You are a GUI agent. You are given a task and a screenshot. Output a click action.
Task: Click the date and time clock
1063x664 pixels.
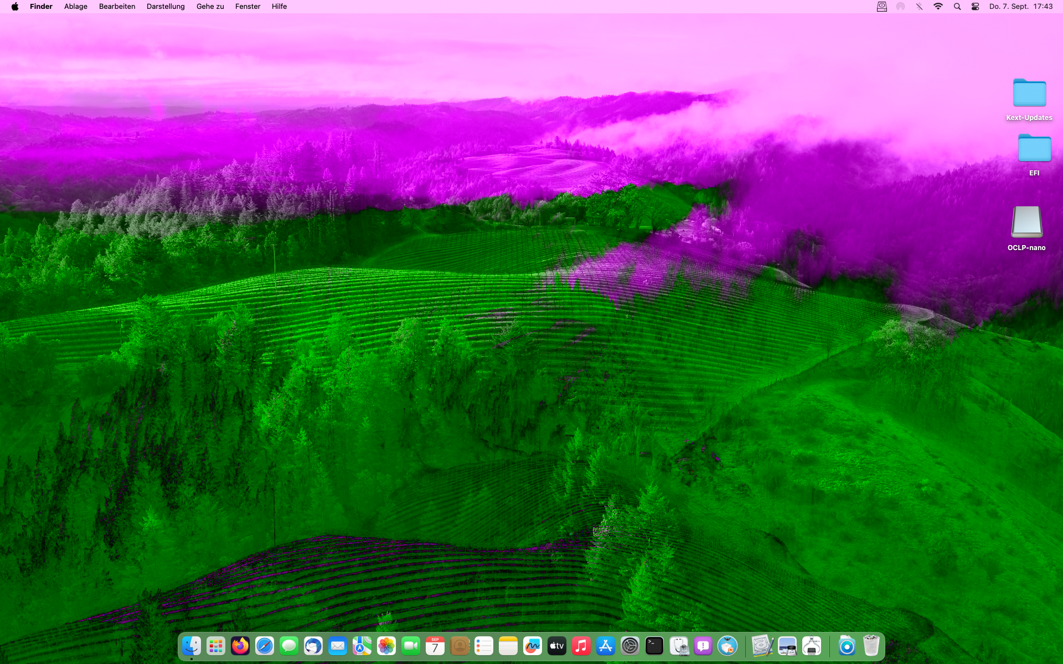point(1021,7)
